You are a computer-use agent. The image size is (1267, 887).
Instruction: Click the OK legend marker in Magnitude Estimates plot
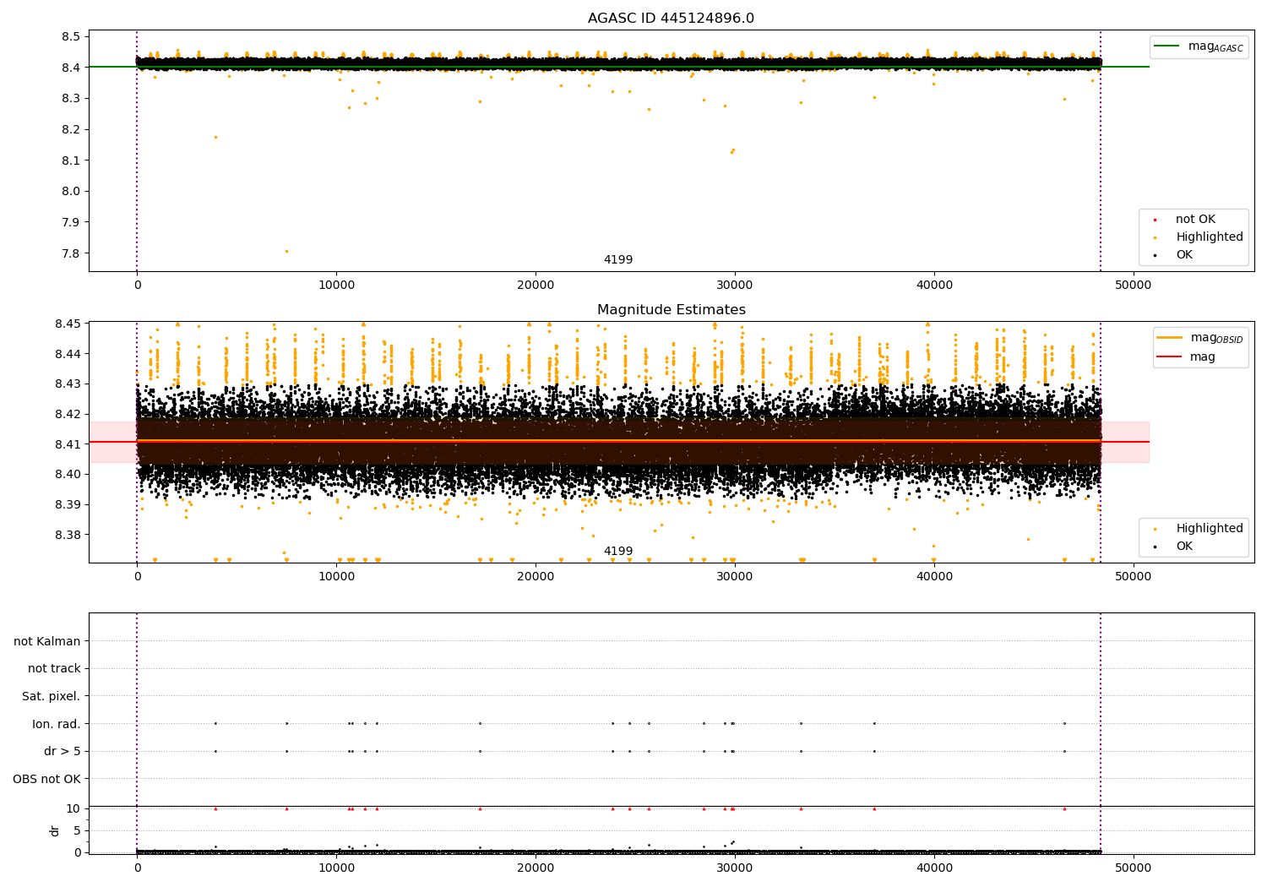click(1155, 547)
